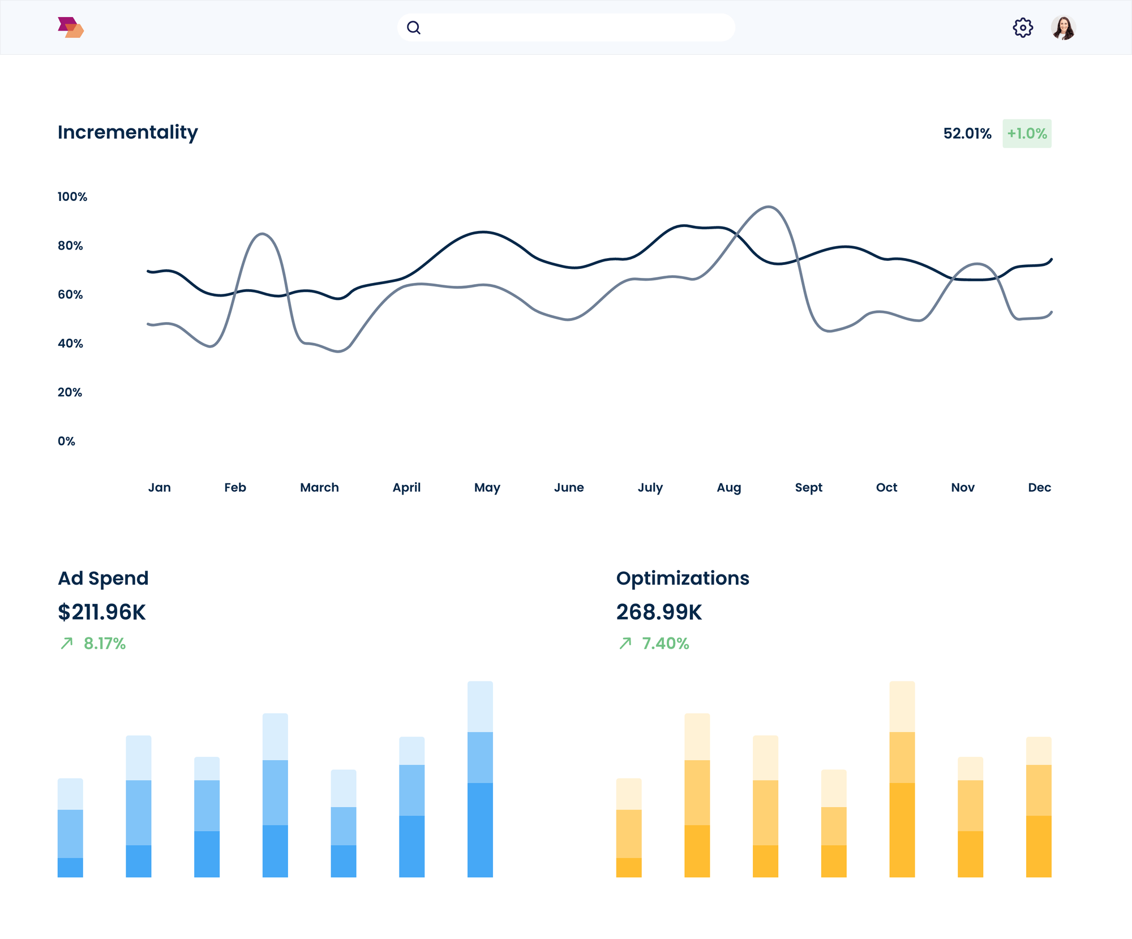The width and height of the screenshot is (1132, 939).
Task: Select the Aug axis label
Action: pos(729,487)
